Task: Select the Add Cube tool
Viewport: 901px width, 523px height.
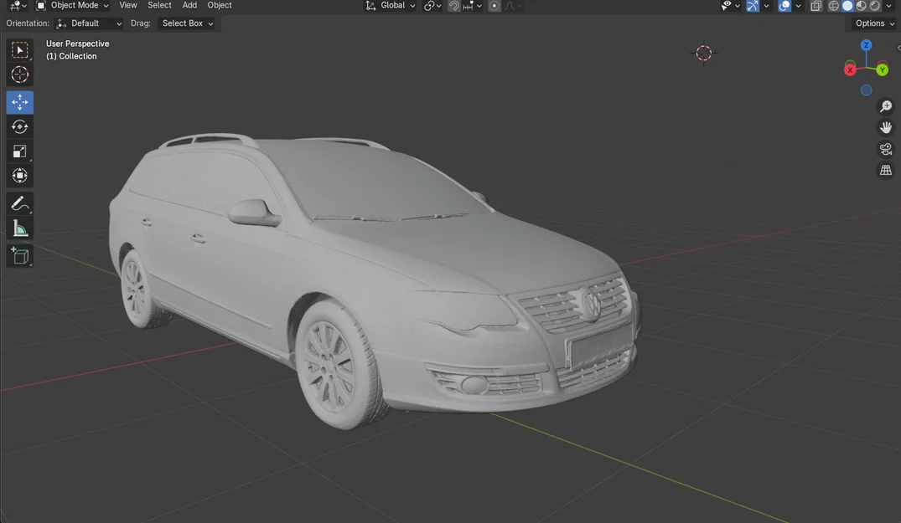Action: click(19, 256)
